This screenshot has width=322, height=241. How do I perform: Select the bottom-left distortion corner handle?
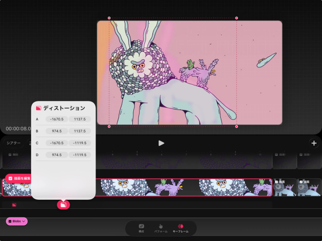pos(109,127)
